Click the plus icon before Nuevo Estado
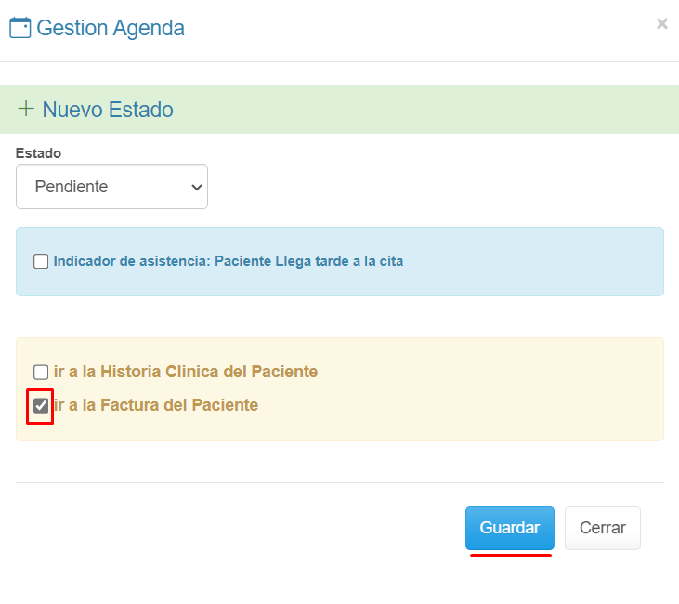Screen dimensions: 679x604 [x=26, y=110]
